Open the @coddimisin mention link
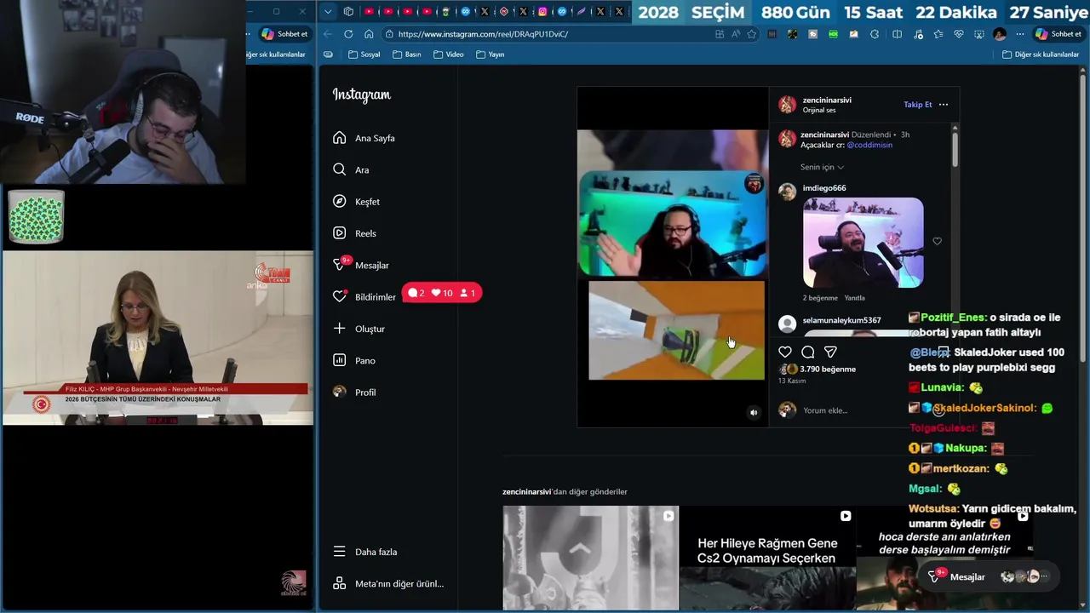The height and width of the screenshot is (613, 1090). coord(869,146)
